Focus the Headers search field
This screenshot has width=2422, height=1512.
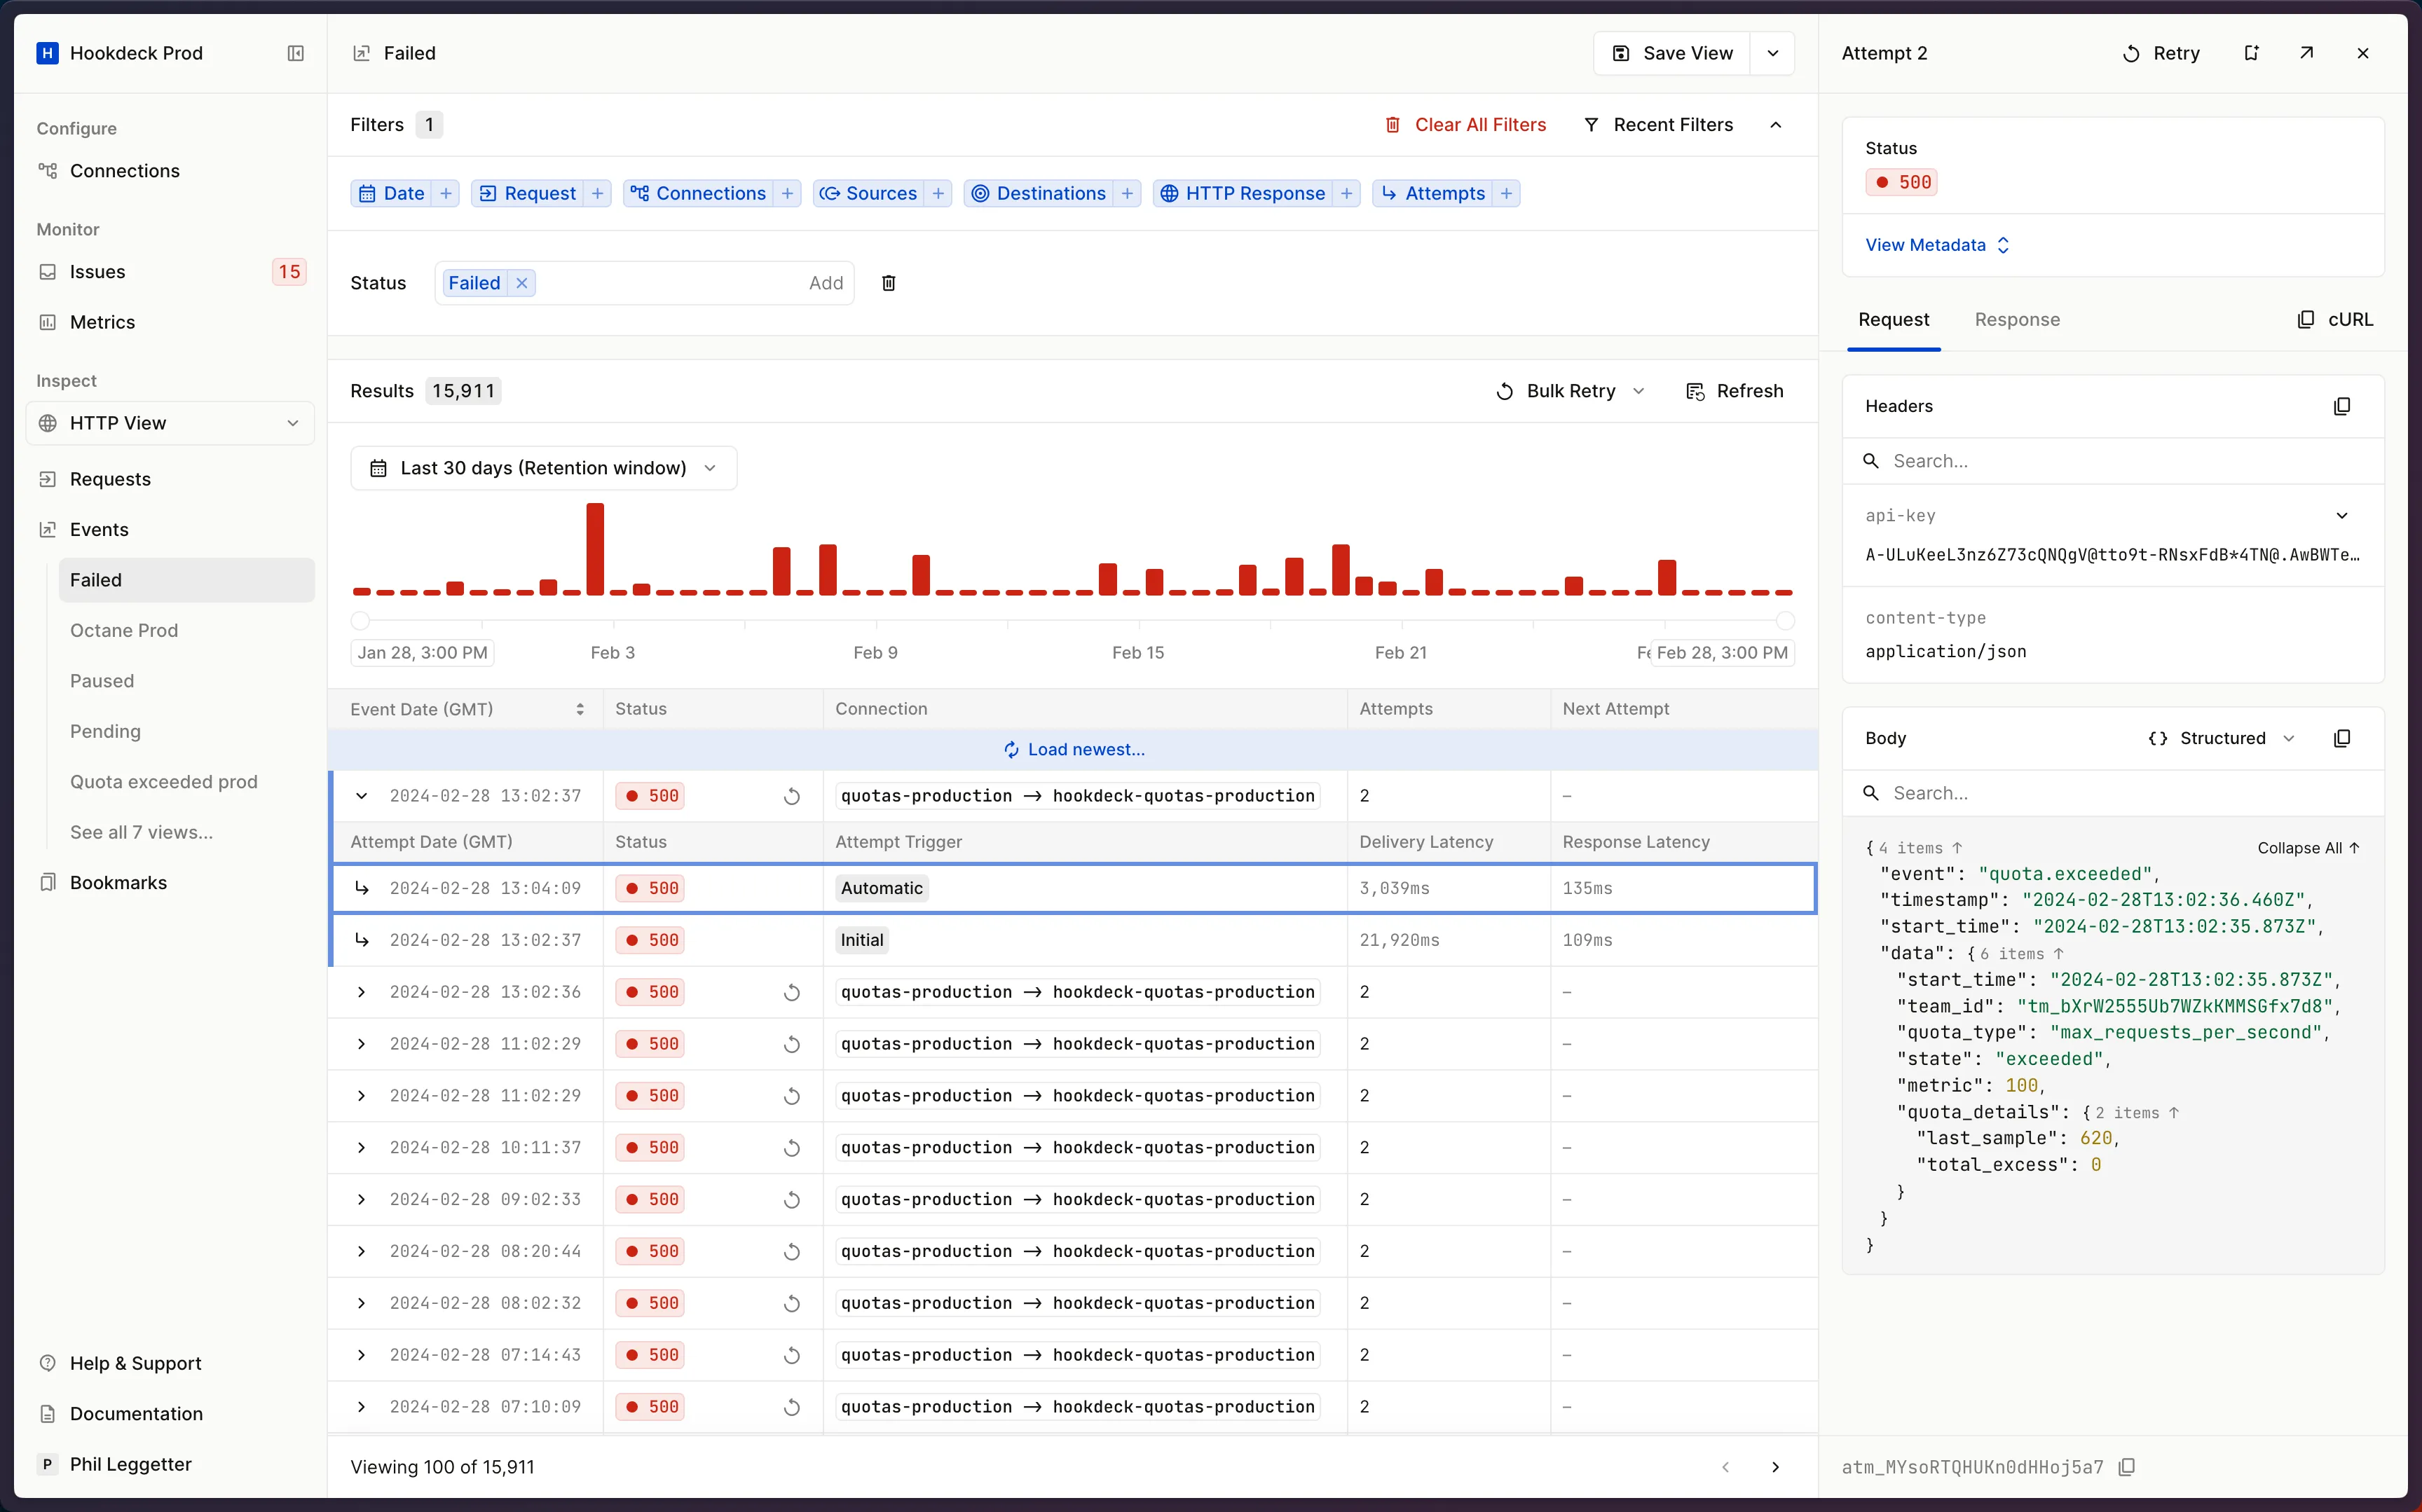pos(2113,461)
